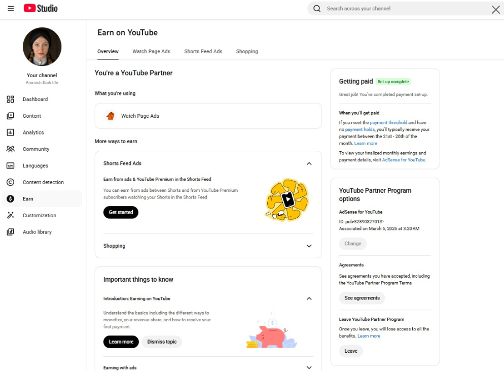Click the Analytics chart icon
This screenshot has width=504, height=371.
(10, 132)
